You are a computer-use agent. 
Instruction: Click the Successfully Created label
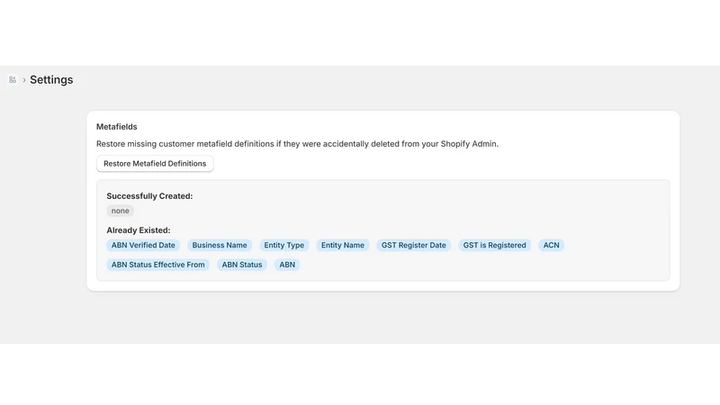(149, 196)
